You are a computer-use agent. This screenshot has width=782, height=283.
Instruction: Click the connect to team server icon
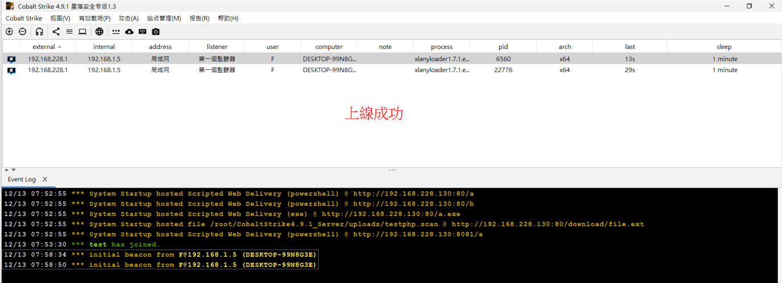[9, 32]
